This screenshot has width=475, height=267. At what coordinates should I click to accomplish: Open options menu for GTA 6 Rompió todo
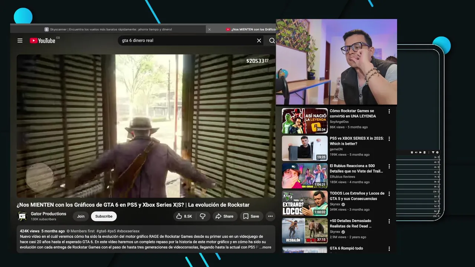[x=389, y=249]
